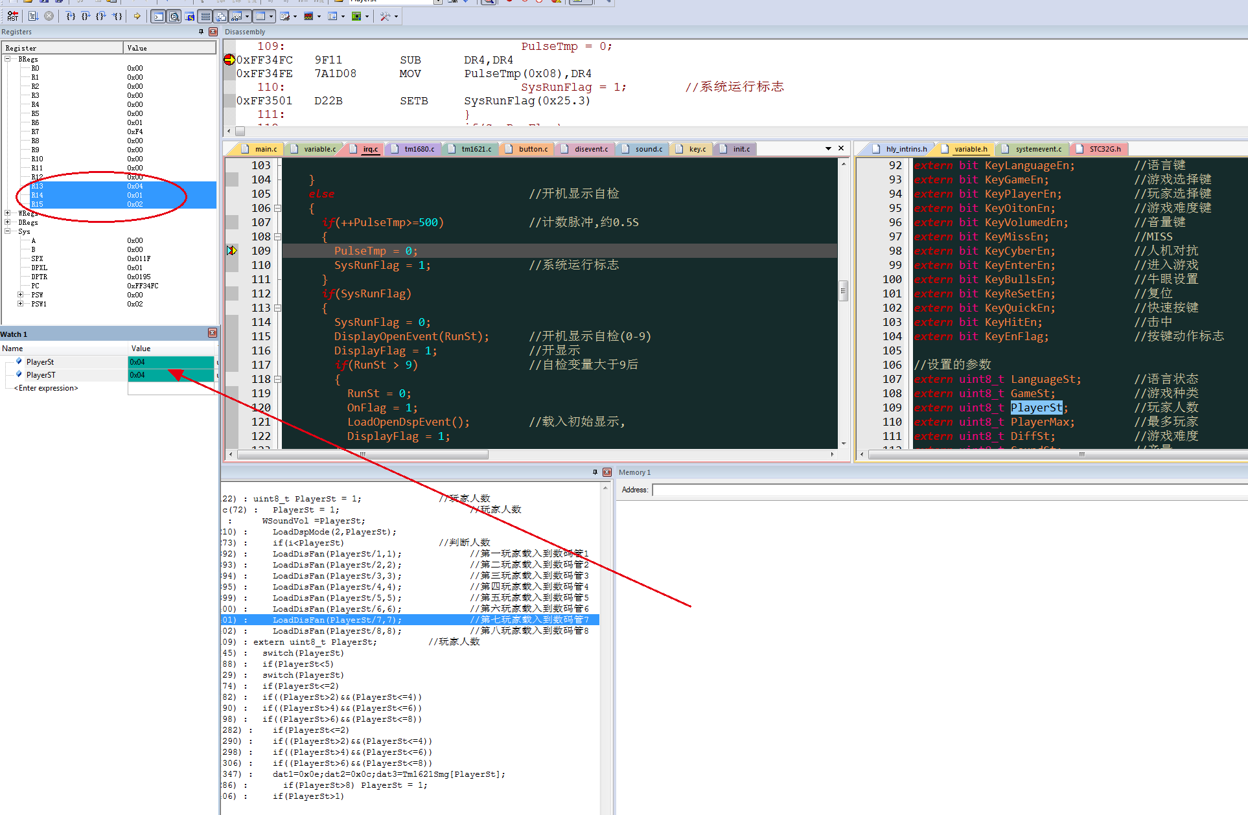Click the Step into icon

[70, 16]
